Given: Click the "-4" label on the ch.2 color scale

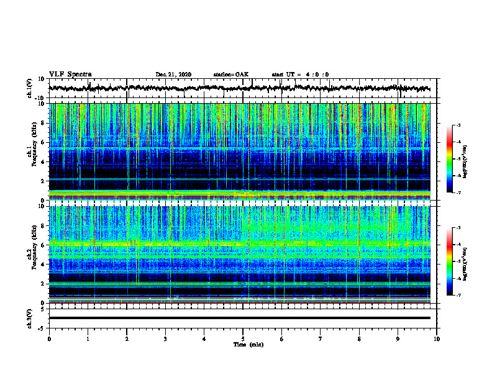Looking at the screenshot, I should pos(458,245).
